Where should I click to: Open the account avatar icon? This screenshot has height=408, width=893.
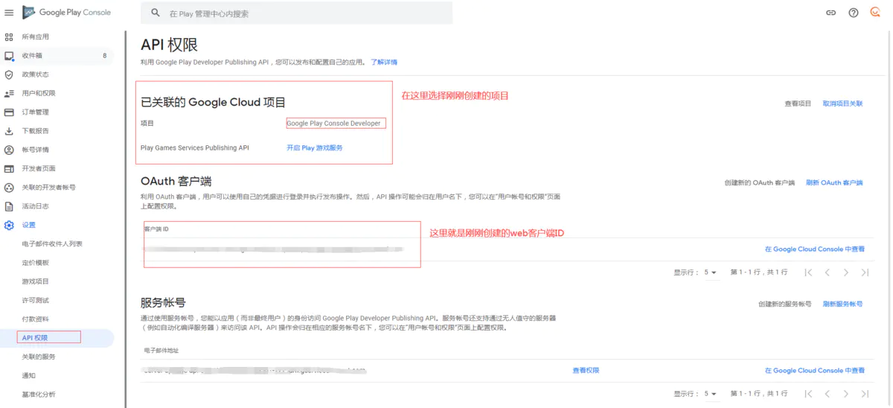[876, 13]
